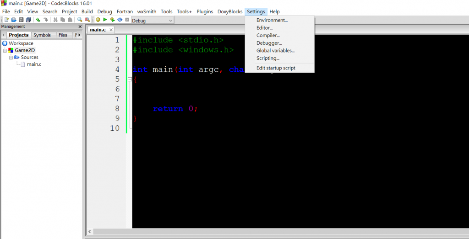Open the Build menu
469x239 pixels.
click(x=87, y=11)
